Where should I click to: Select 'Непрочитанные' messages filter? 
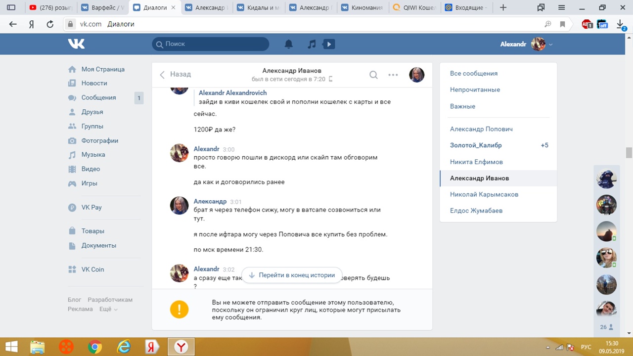475,89
